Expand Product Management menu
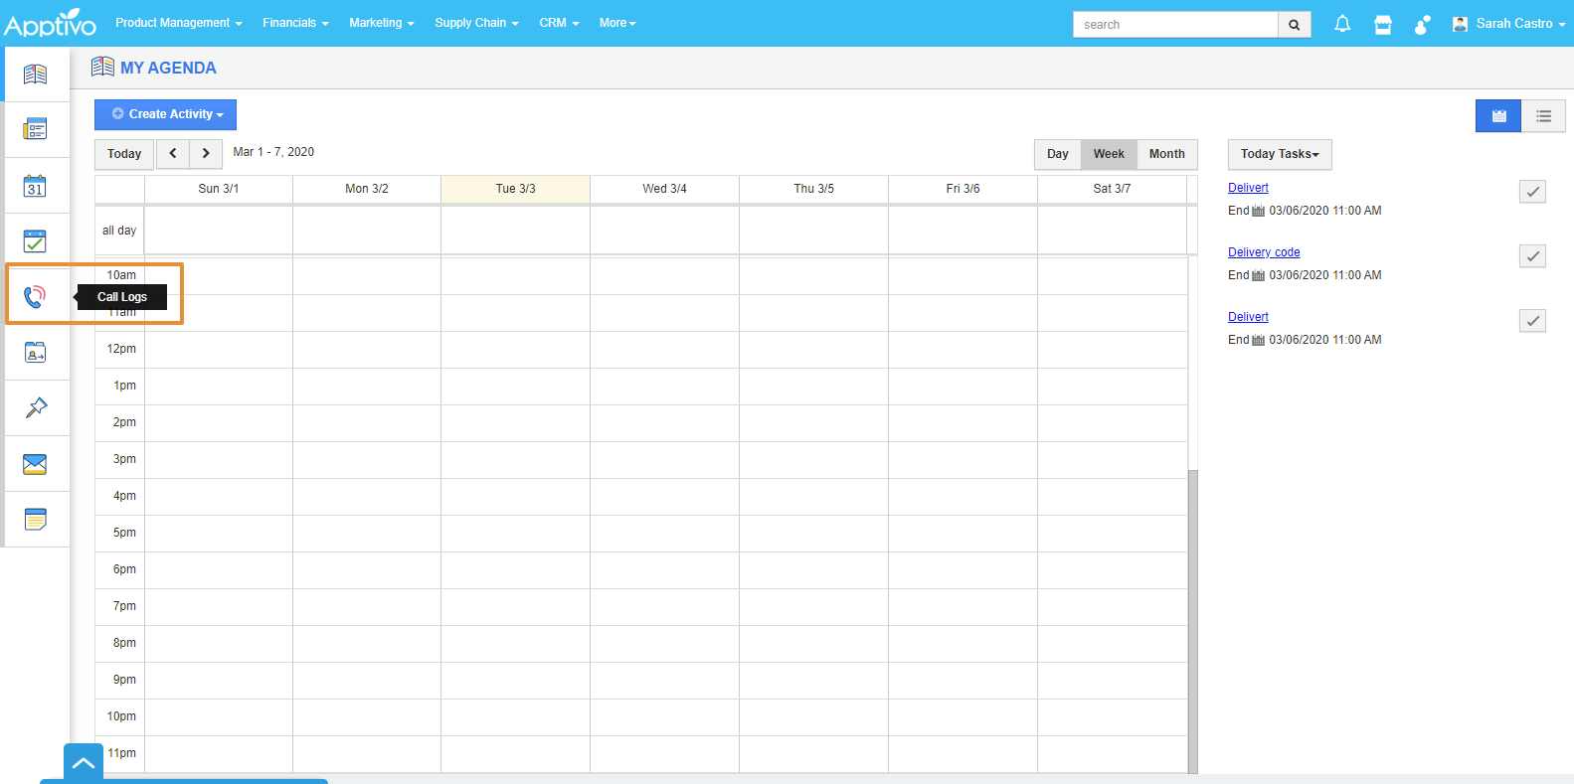Image resolution: width=1574 pixels, height=784 pixels. coord(179,23)
